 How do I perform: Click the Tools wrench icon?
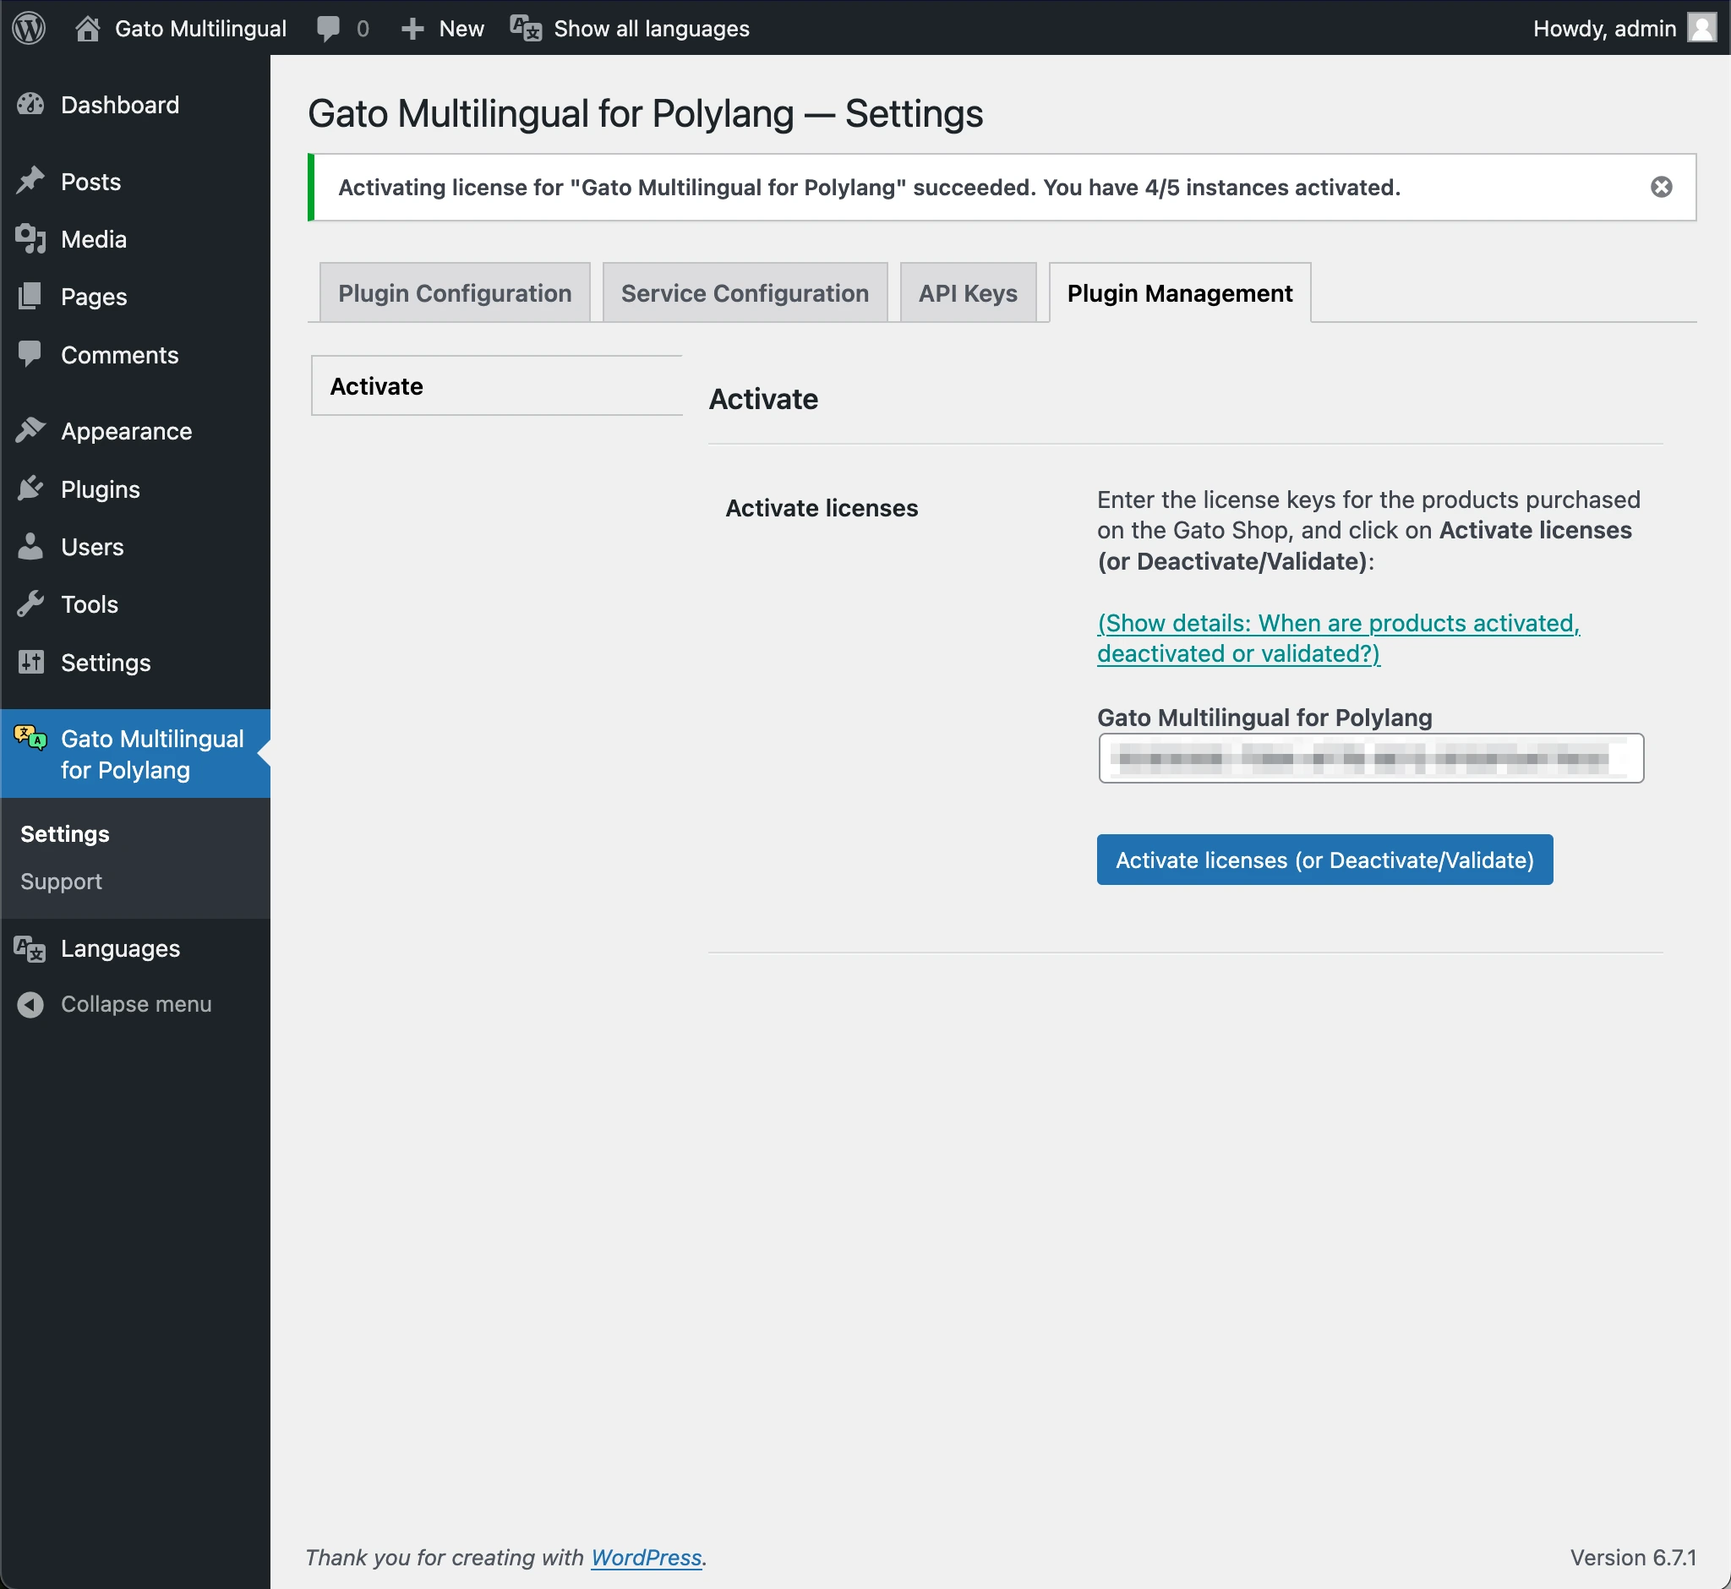tap(31, 604)
